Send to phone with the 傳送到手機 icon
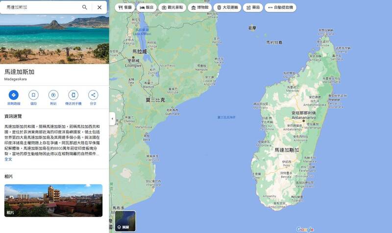This screenshot has height=233, width=392. [73, 95]
